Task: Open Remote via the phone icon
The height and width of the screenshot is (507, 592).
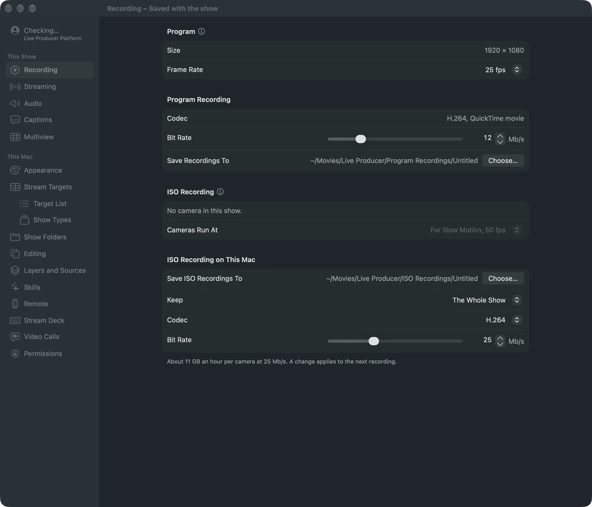Action: click(15, 304)
